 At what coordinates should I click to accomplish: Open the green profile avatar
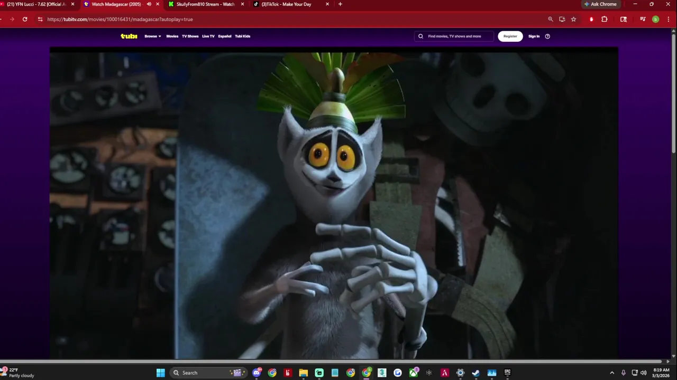pyautogui.click(x=655, y=19)
